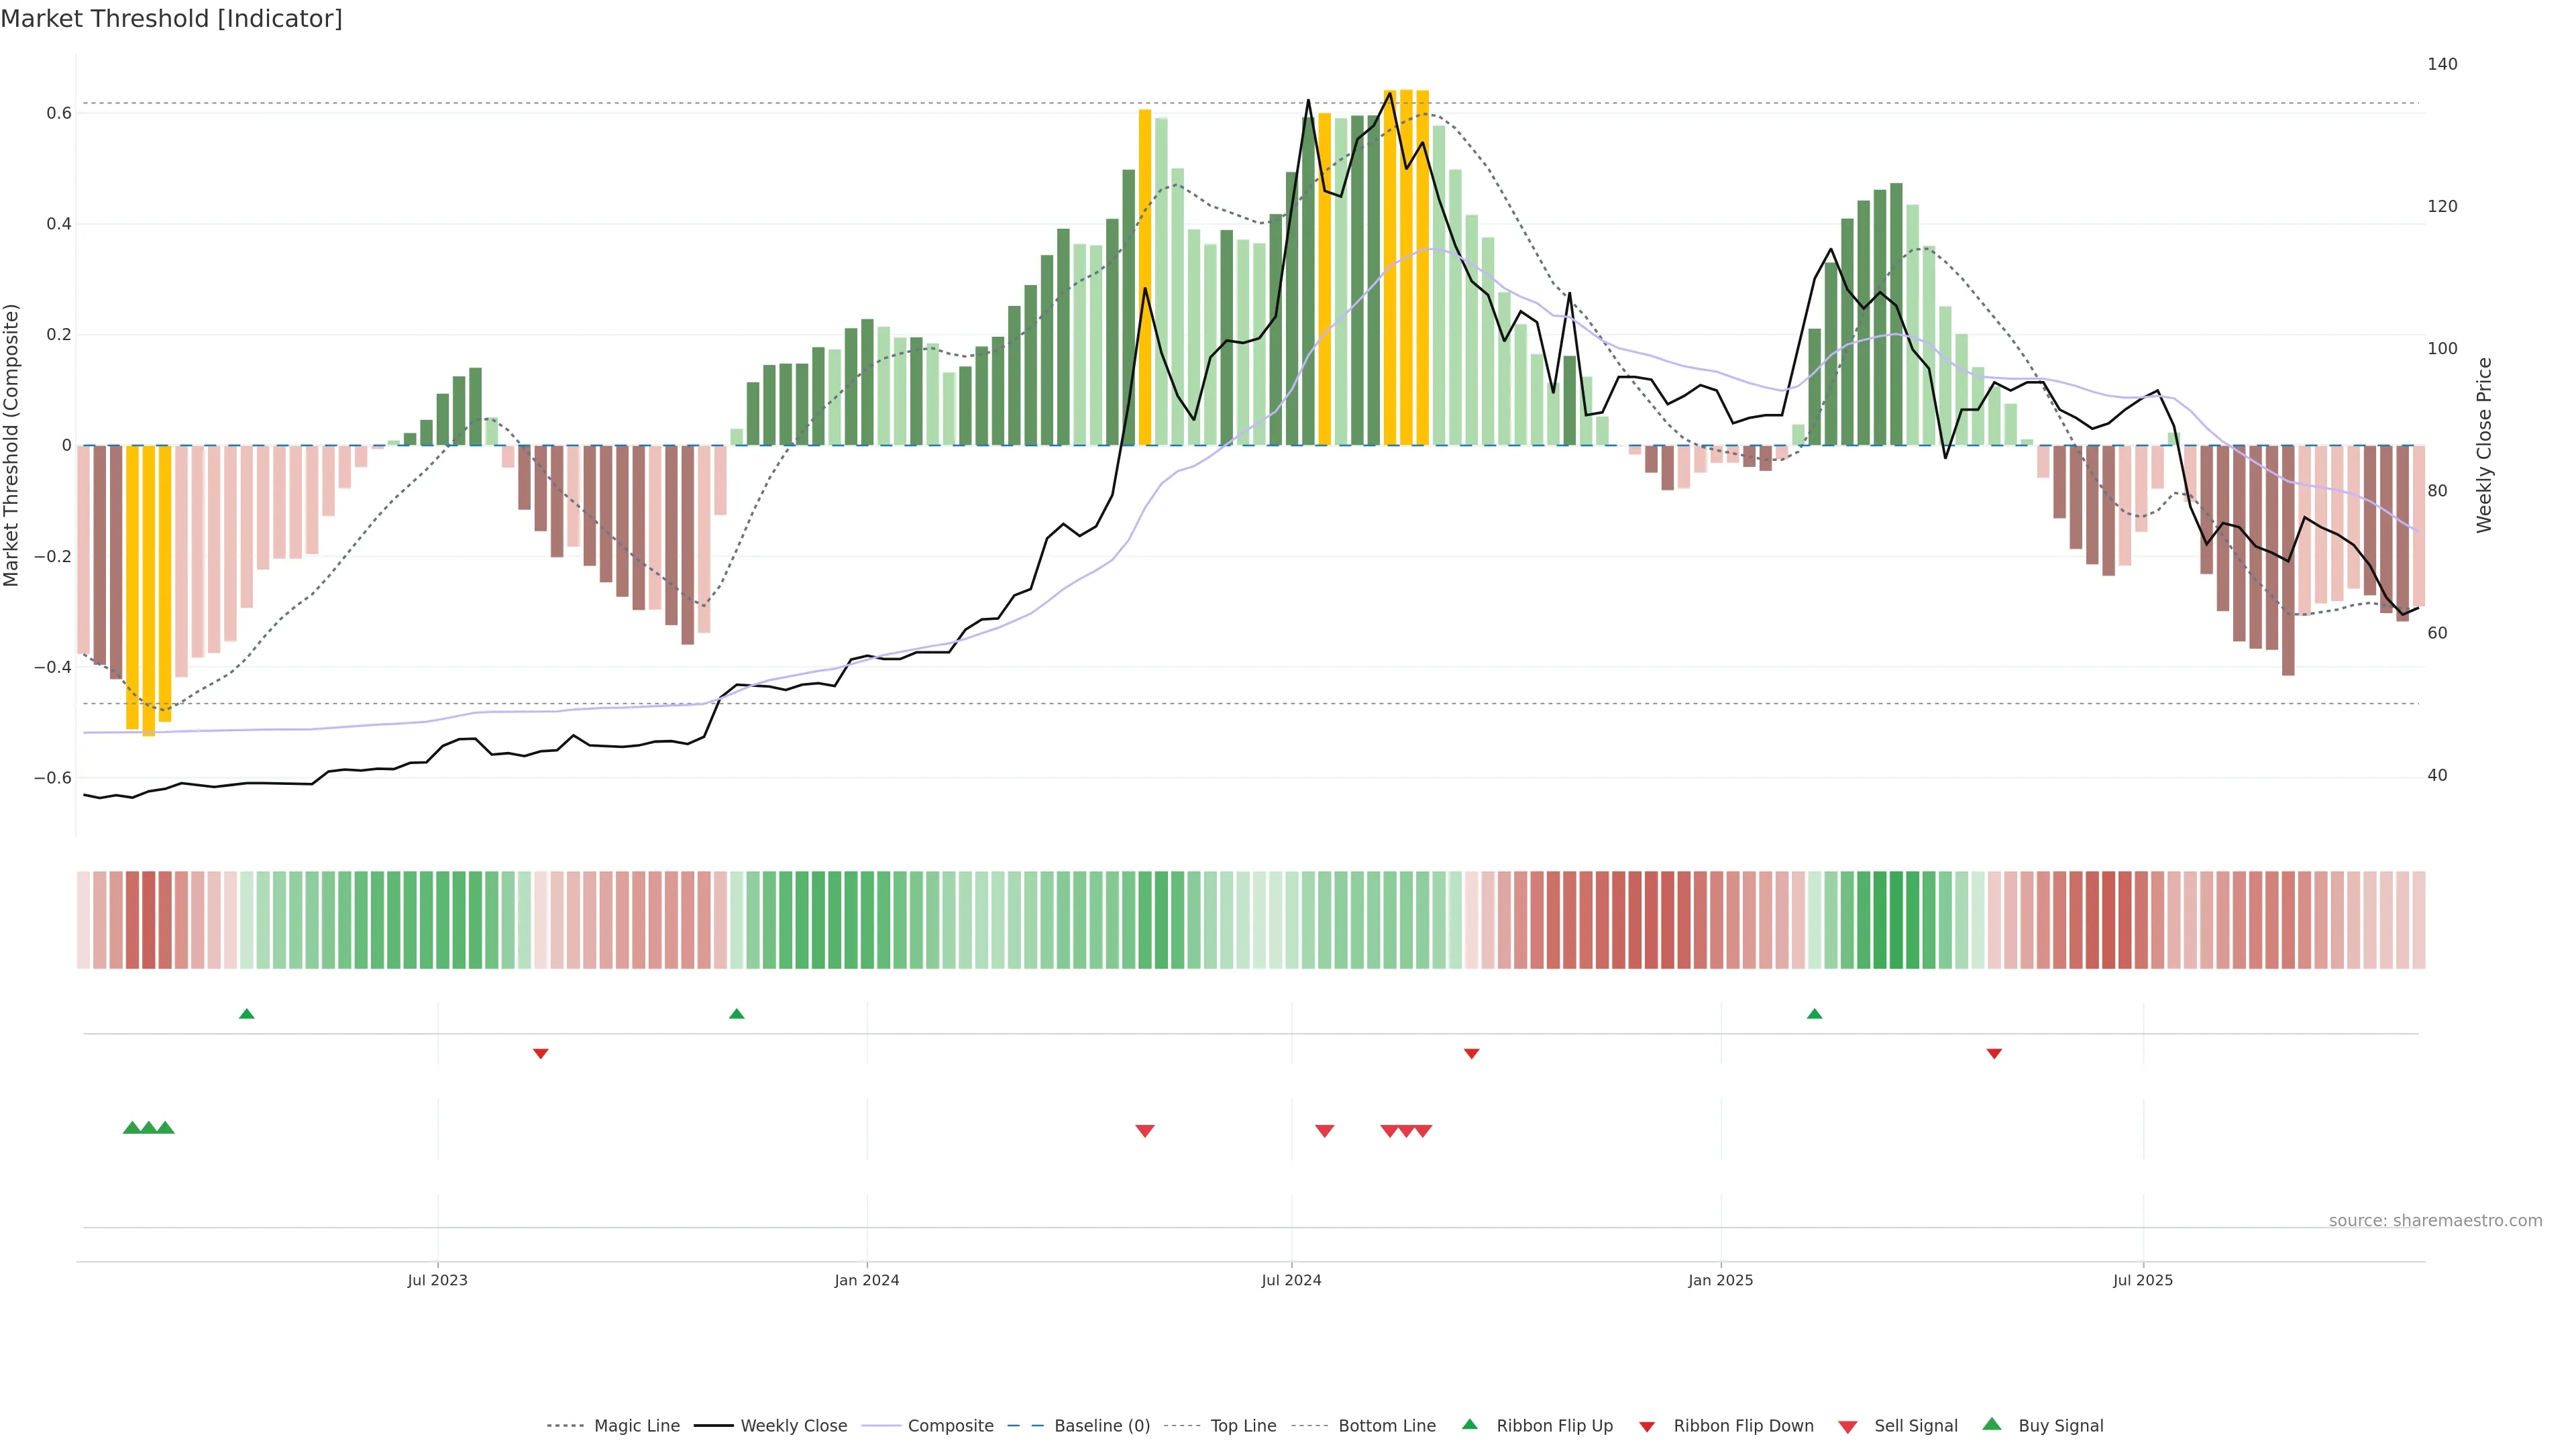Image resolution: width=2576 pixels, height=1449 pixels.
Task: Click the Jan 2024 x-axis tick label
Action: (866, 1280)
